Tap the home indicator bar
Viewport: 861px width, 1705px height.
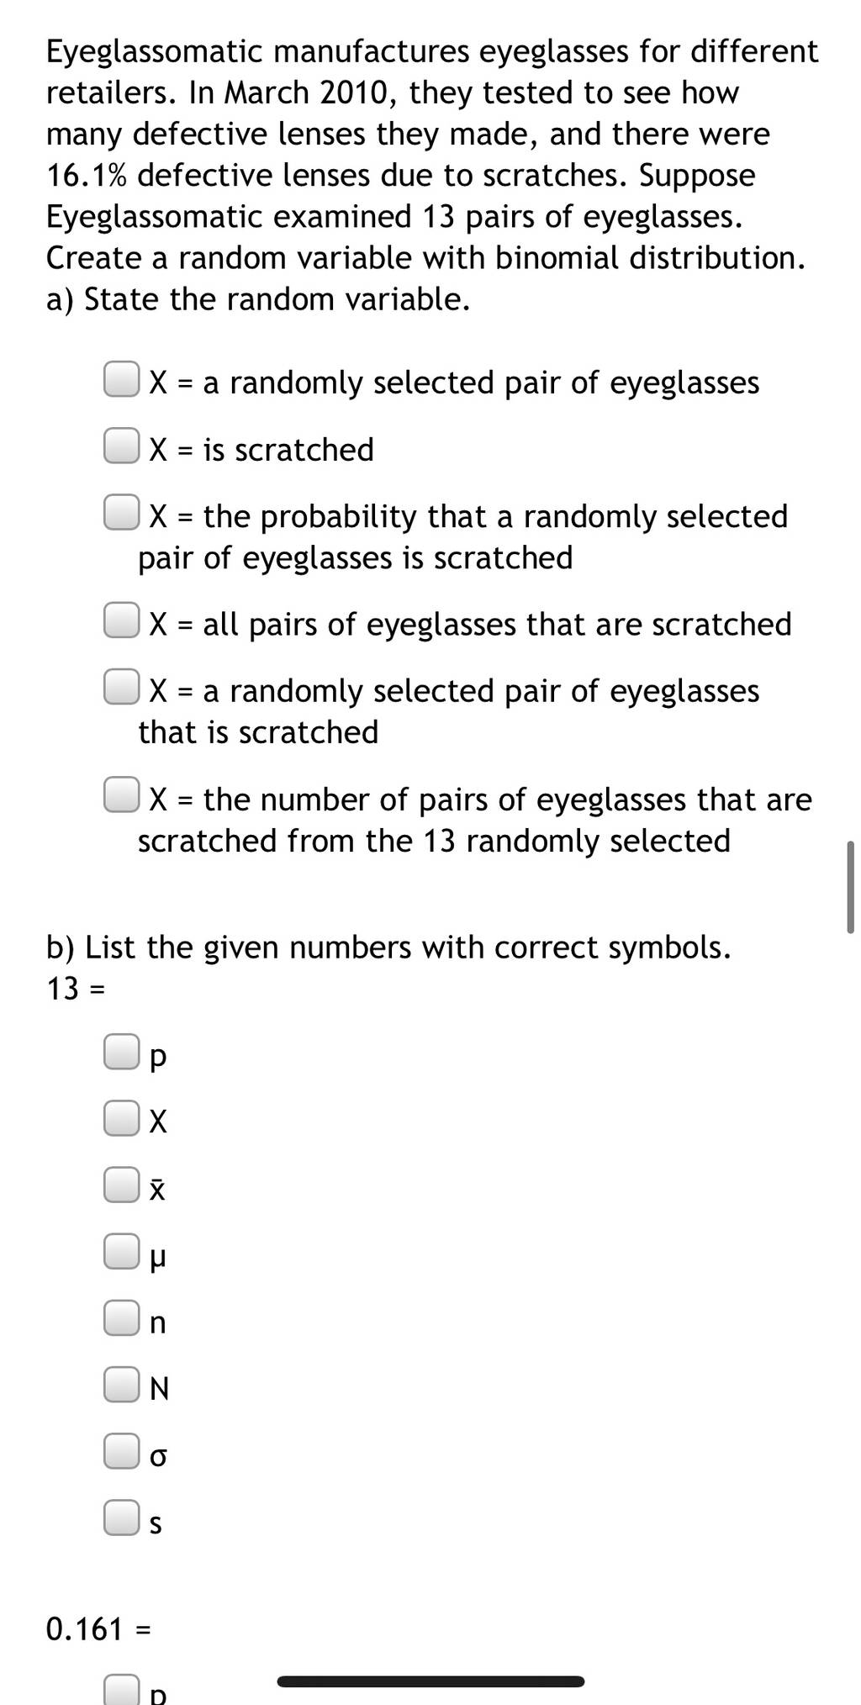pyautogui.click(x=430, y=1681)
